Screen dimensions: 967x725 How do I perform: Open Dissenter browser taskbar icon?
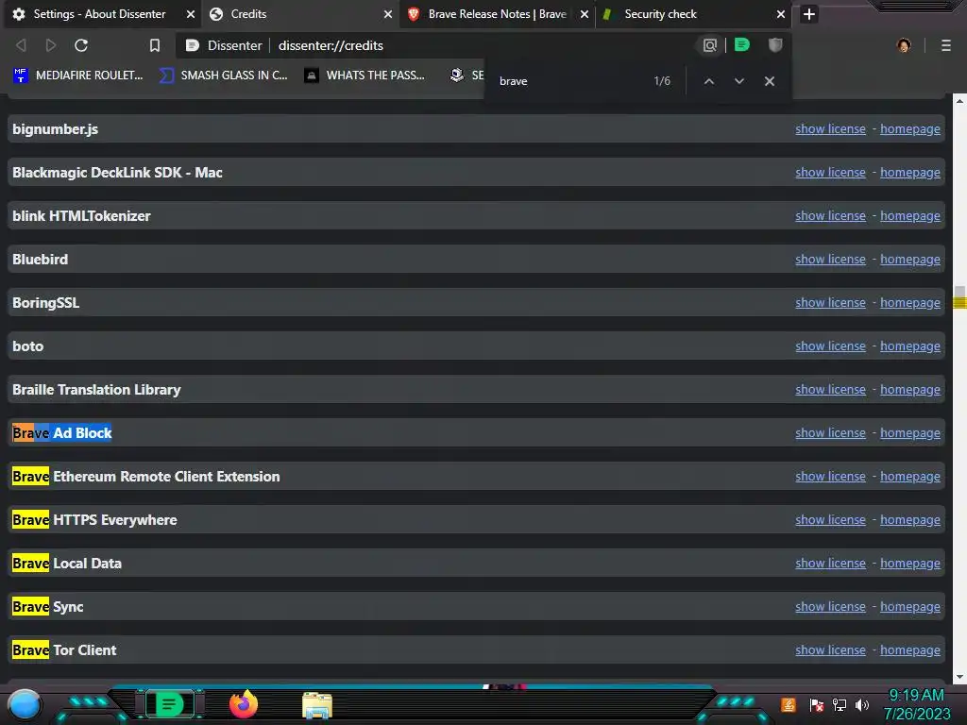tap(169, 704)
